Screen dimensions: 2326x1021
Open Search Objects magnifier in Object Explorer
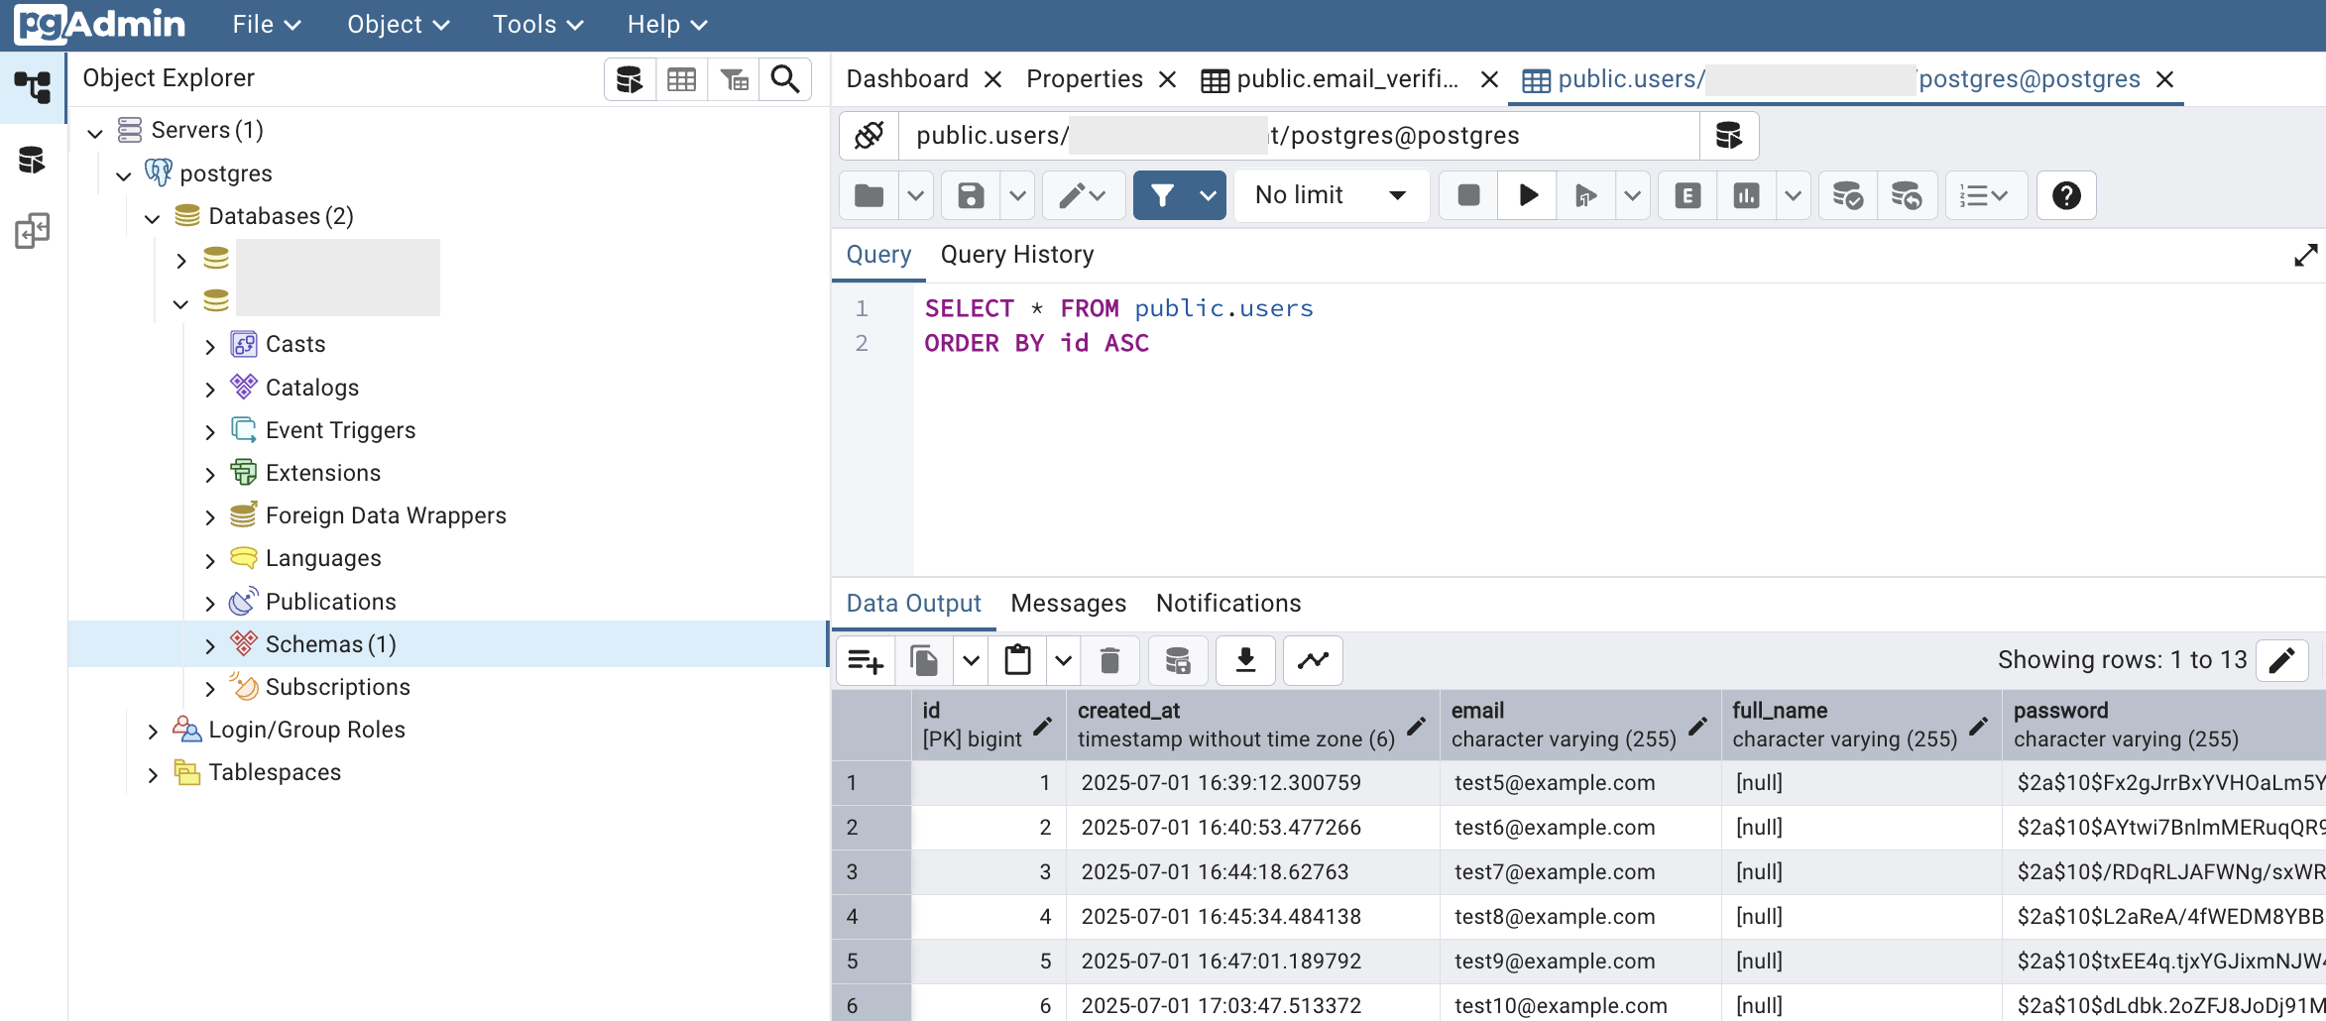[x=785, y=79]
